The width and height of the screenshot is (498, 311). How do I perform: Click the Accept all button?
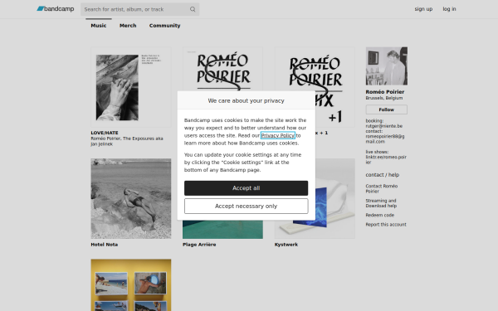coord(247,188)
